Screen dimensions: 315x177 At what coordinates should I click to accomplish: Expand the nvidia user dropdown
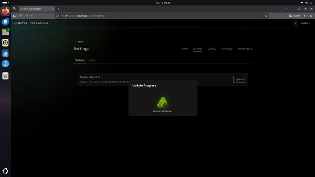point(306,23)
